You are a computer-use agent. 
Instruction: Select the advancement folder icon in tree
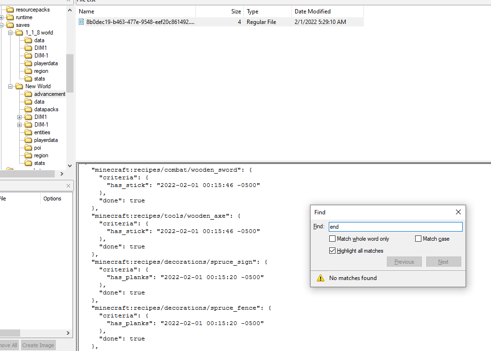pos(28,94)
